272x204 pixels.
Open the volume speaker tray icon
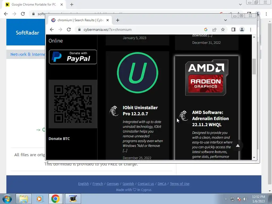245,199
